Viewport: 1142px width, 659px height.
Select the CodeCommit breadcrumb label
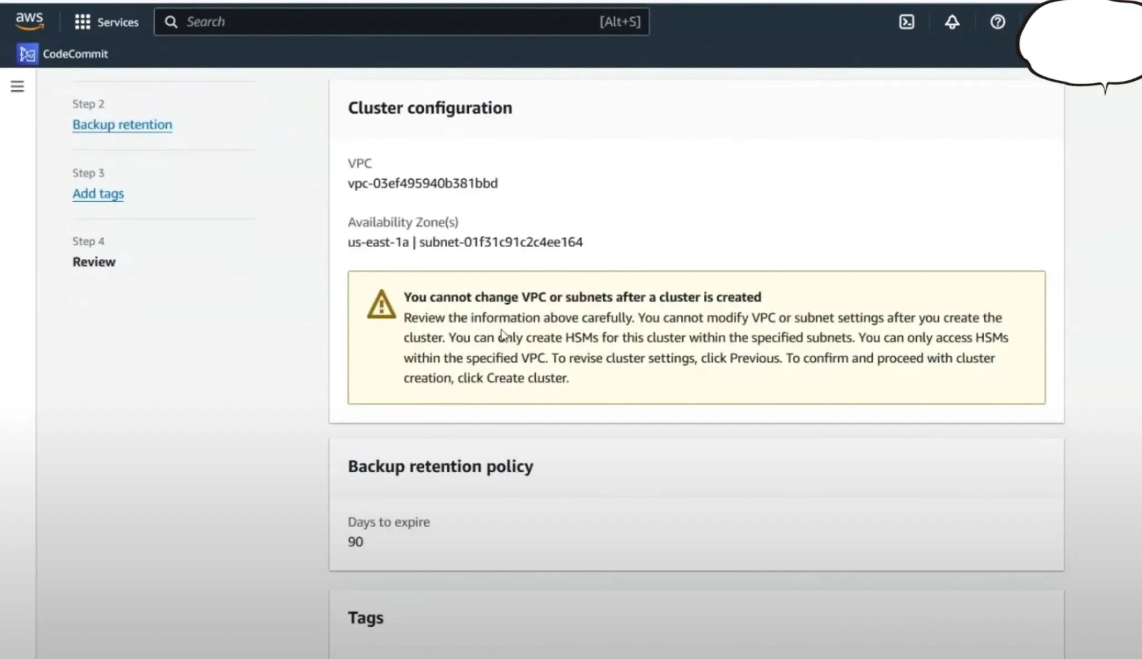coord(75,54)
